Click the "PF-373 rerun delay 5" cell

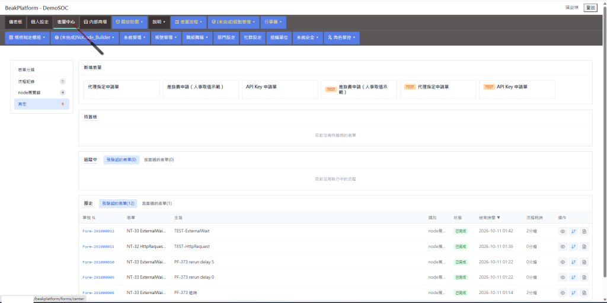[x=194, y=262]
